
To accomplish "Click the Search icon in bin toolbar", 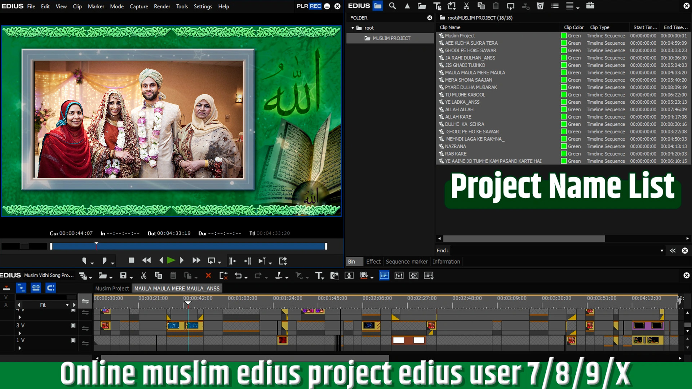I will 392,6.
